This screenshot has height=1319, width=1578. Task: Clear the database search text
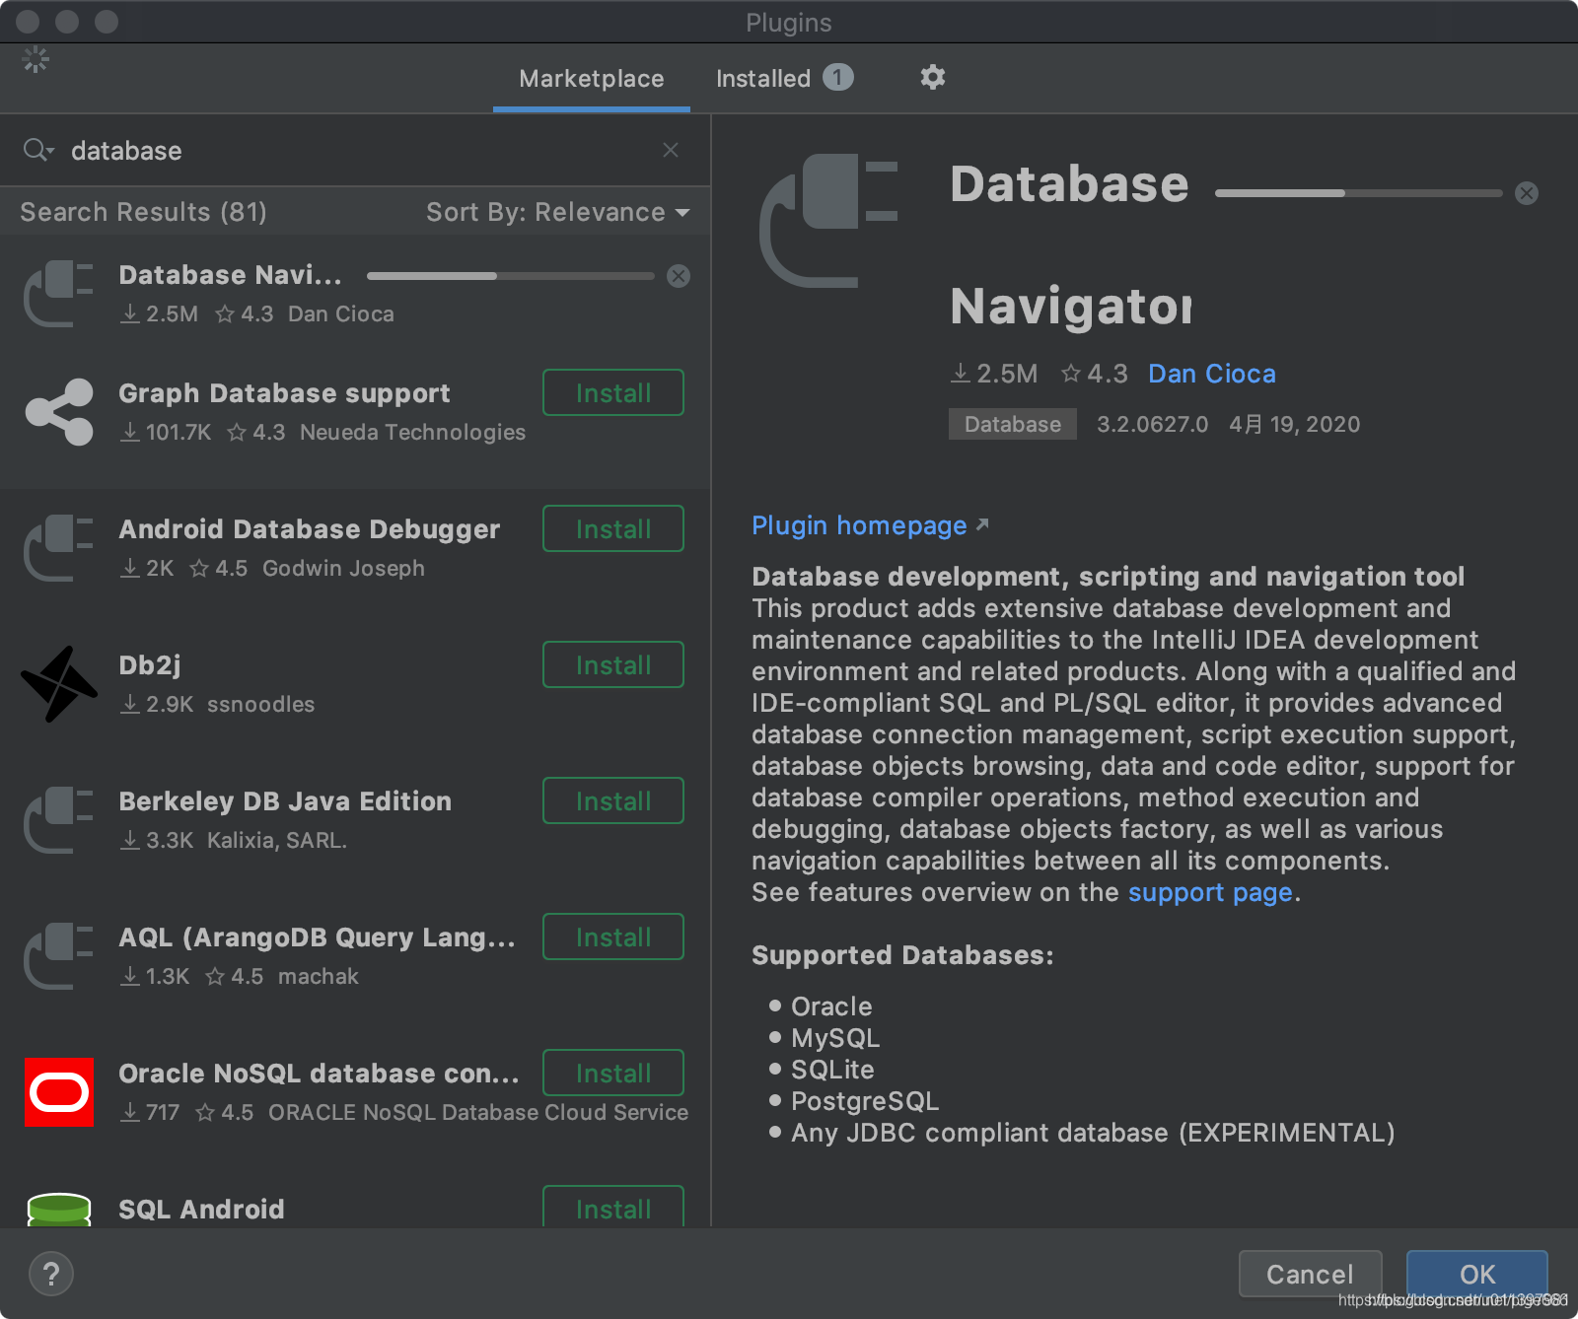[x=671, y=150]
